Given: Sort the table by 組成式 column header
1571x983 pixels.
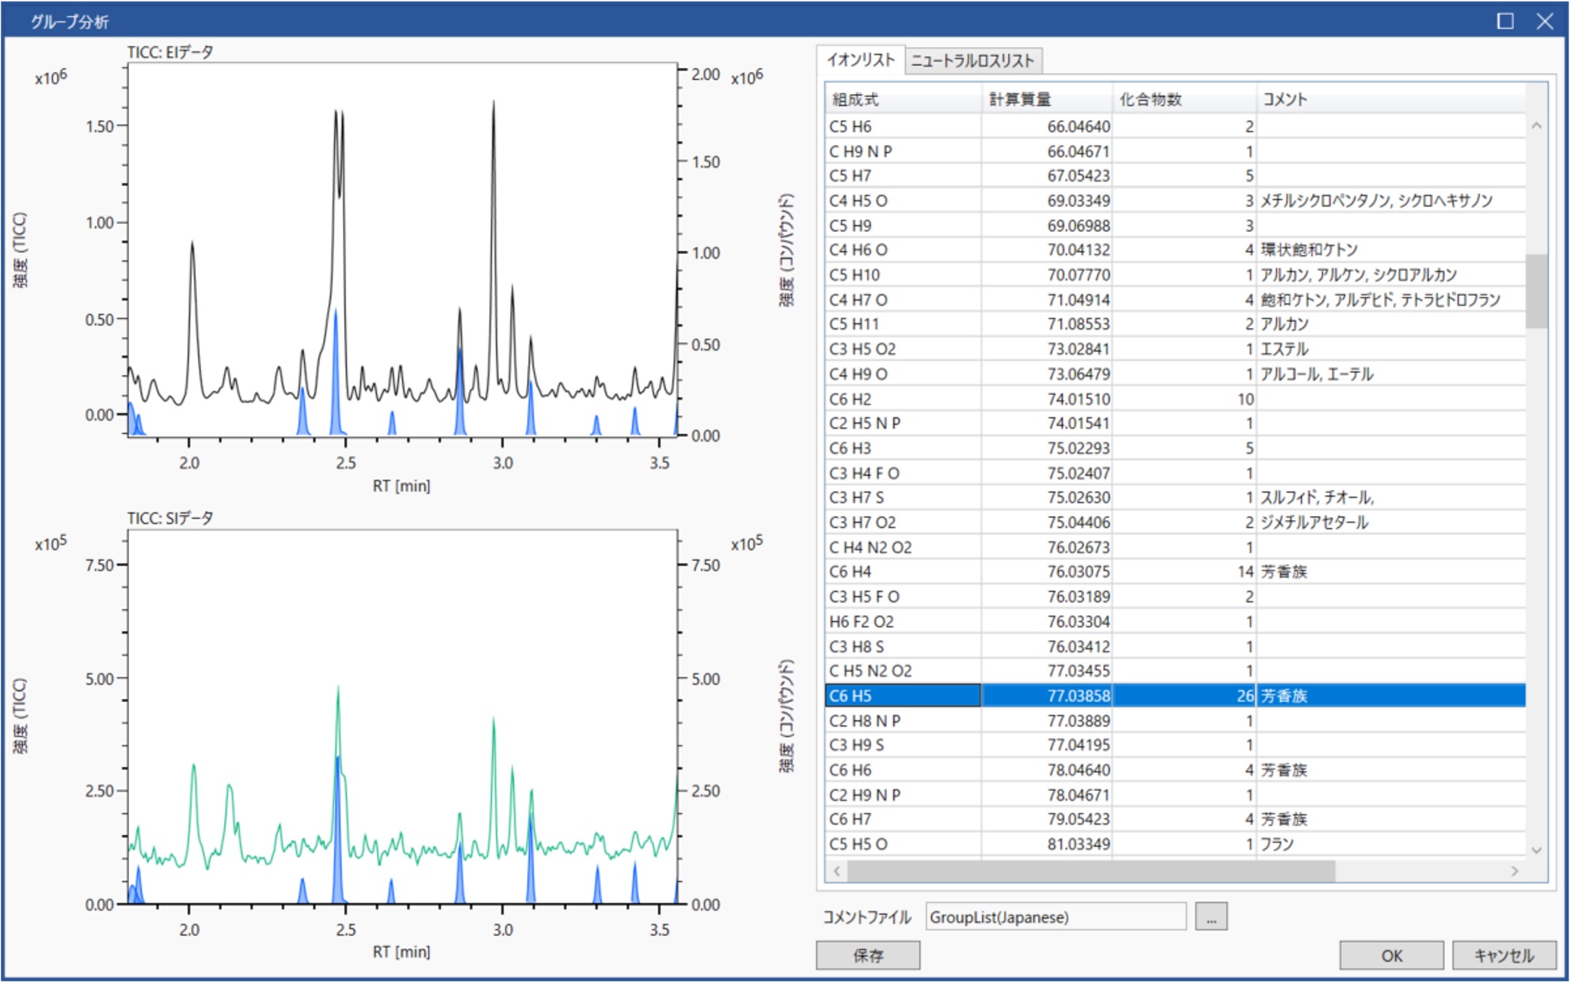Looking at the screenshot, I should click(903, 99).
